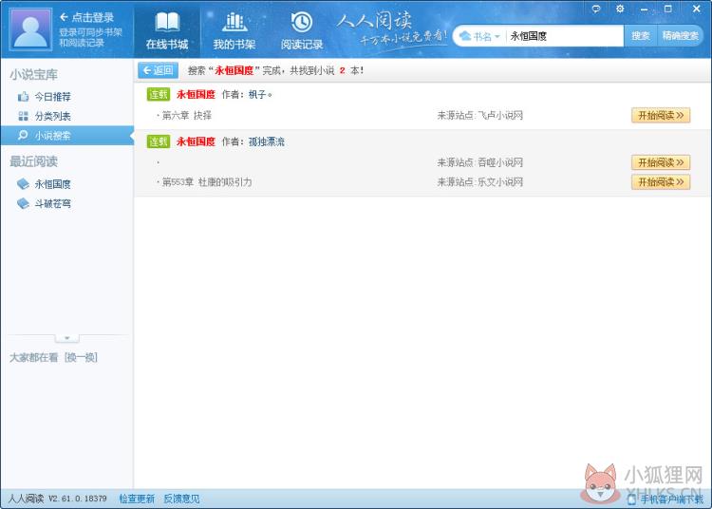Viewport: 712px width, 509px height.
Task: Click the book icon beside sidebar 永恒国度
Action: (x=23, y=184)
